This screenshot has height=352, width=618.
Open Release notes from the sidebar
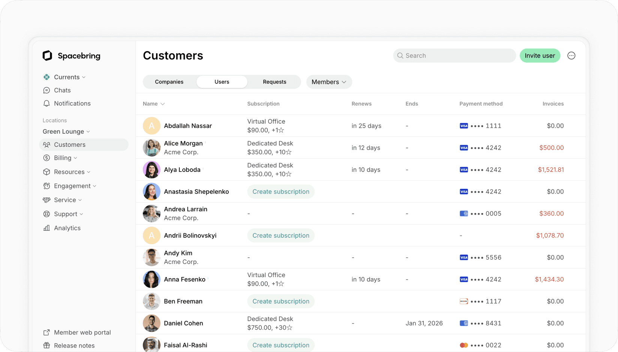(74, 345)
